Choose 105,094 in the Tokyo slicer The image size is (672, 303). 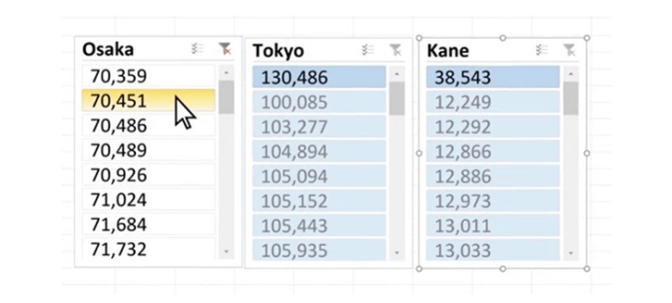319,176
